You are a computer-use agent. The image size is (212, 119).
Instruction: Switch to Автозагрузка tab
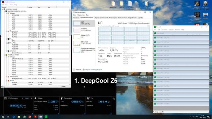pos(113,18)
